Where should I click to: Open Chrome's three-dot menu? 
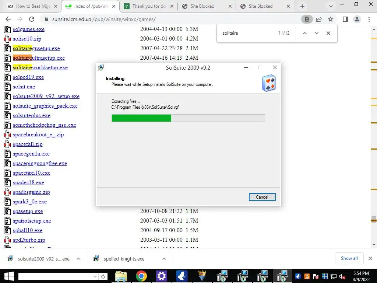point(369,19)
